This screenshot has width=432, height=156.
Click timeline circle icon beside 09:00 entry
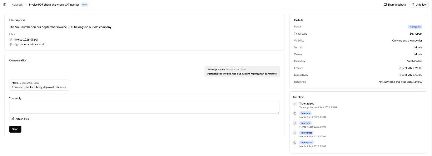click(295, 143)
